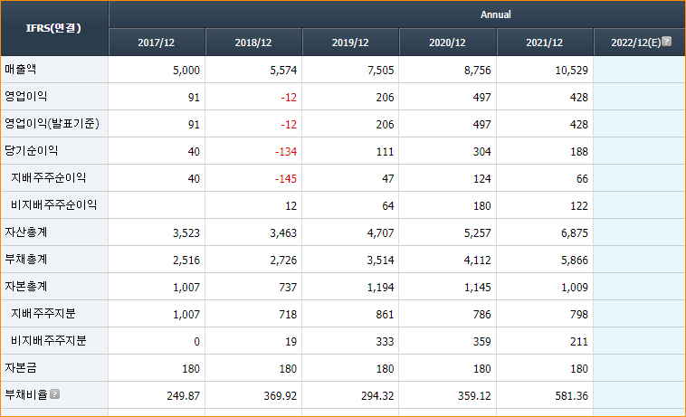The height and width of the screenshot is (417, 686).
Task: Click the 영업이익(발표기준) row label
Action: (52, 124)
